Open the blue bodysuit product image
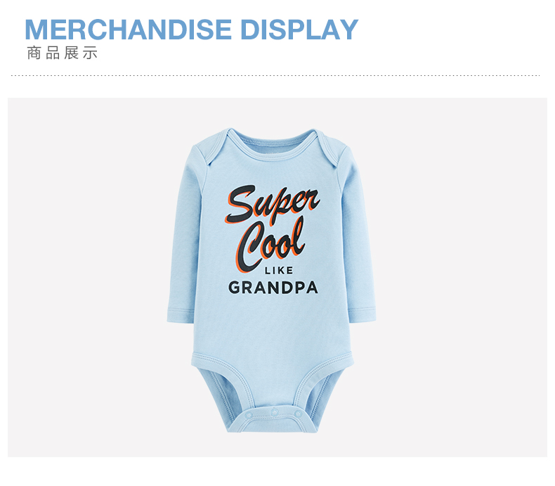The width and height of the screenshot is (555, 486). tap(271, 280)
